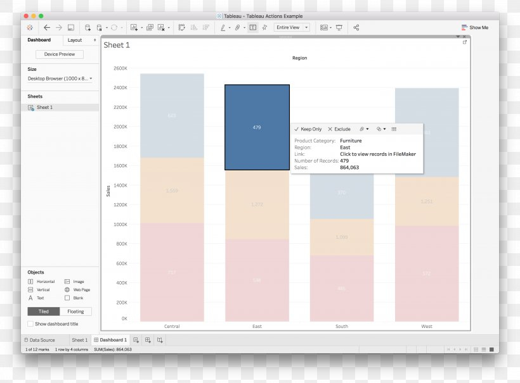Select the Web Page object

coord(77,290)
